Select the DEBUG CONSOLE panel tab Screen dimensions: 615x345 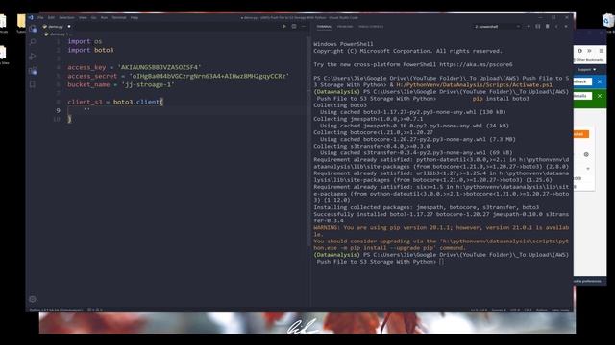coord(371,27)
